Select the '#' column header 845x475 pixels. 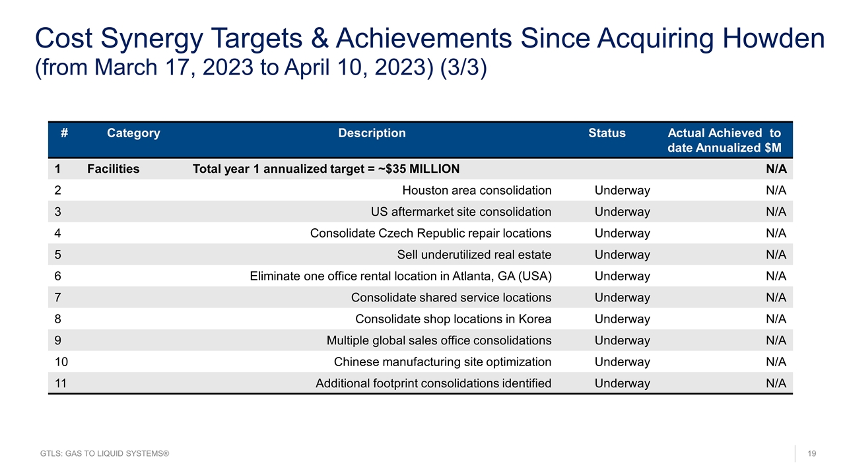tap(64, 133)
